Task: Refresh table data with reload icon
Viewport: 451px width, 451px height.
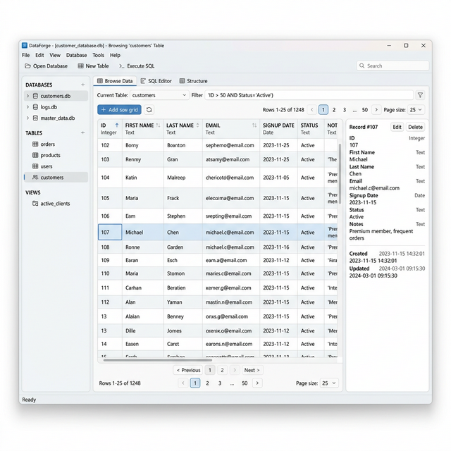Action: click(x=149, y=110)
